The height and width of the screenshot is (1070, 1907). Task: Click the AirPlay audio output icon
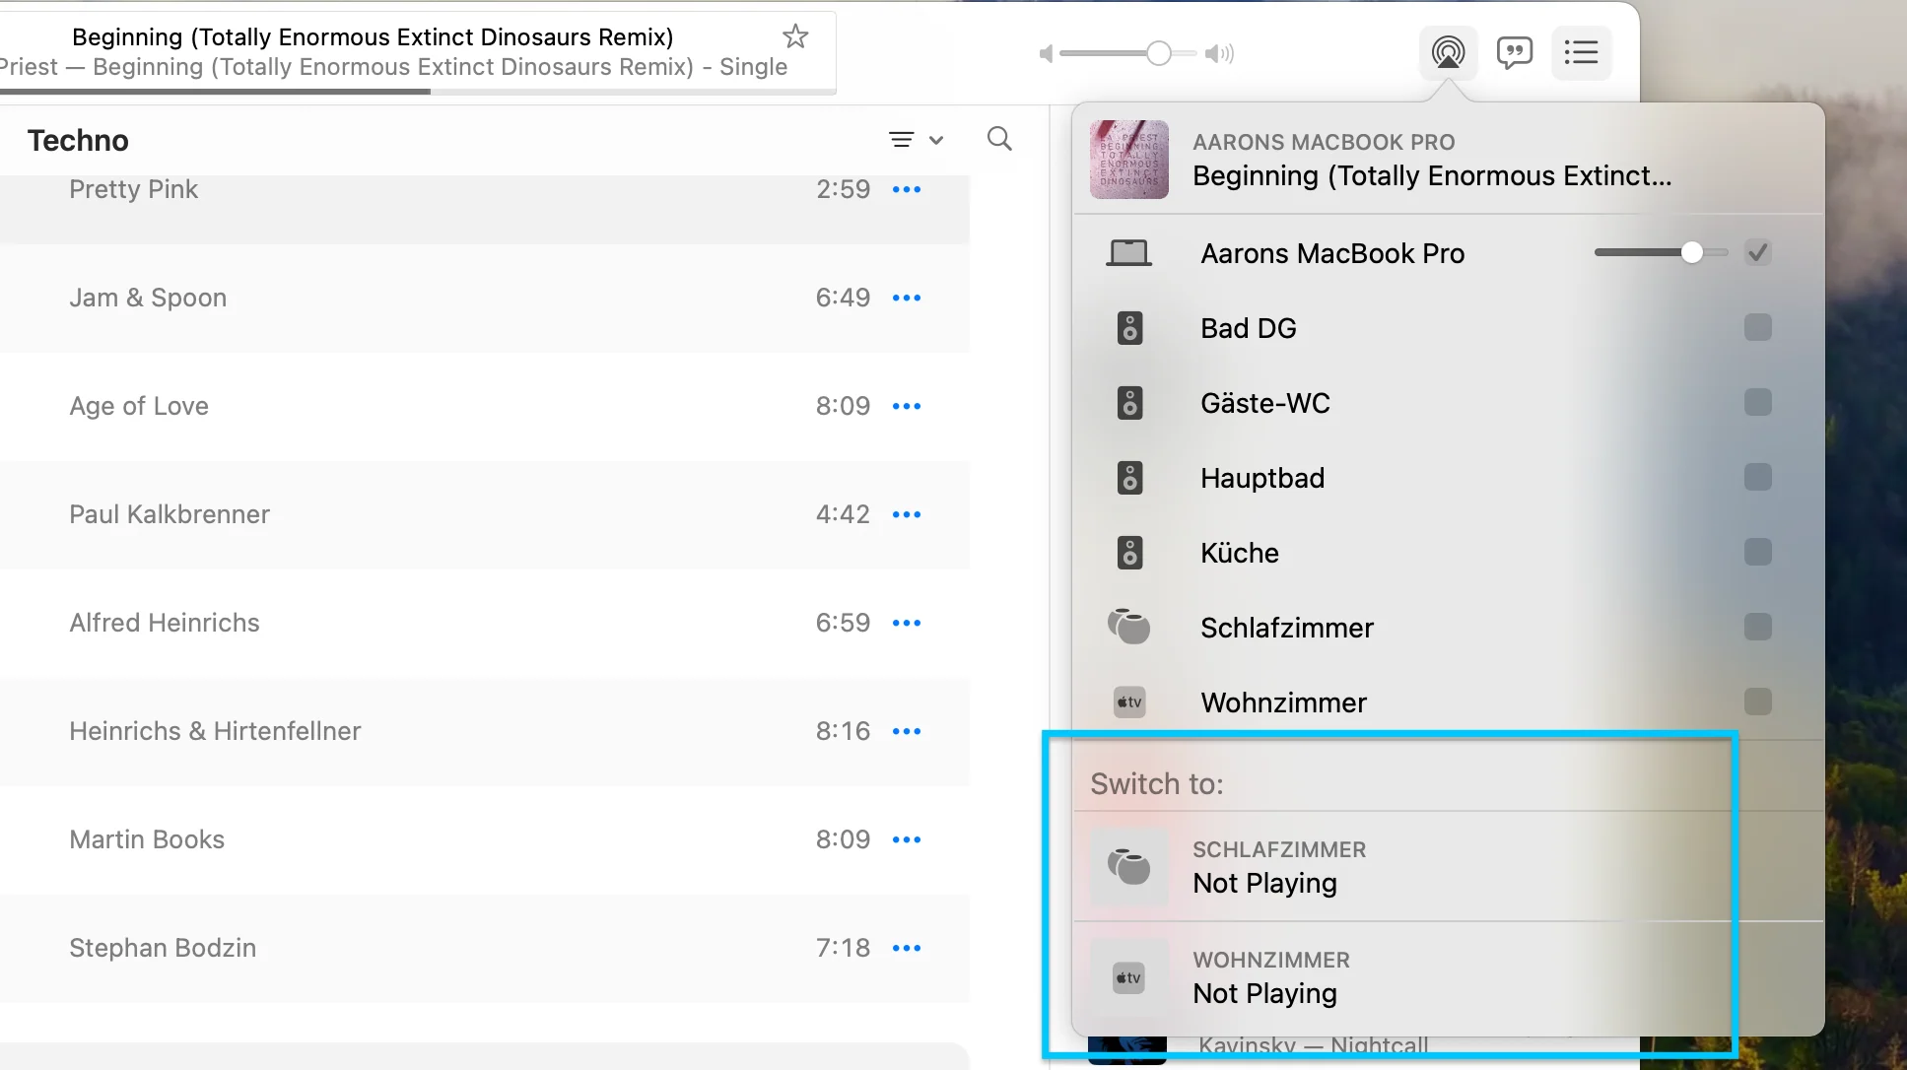click(1448, 52)
